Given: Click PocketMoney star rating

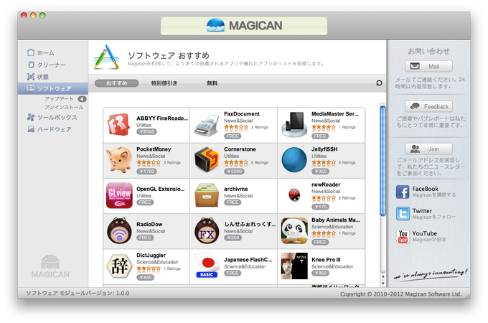Looking at the screenshot, I should [x=149, y=162].
